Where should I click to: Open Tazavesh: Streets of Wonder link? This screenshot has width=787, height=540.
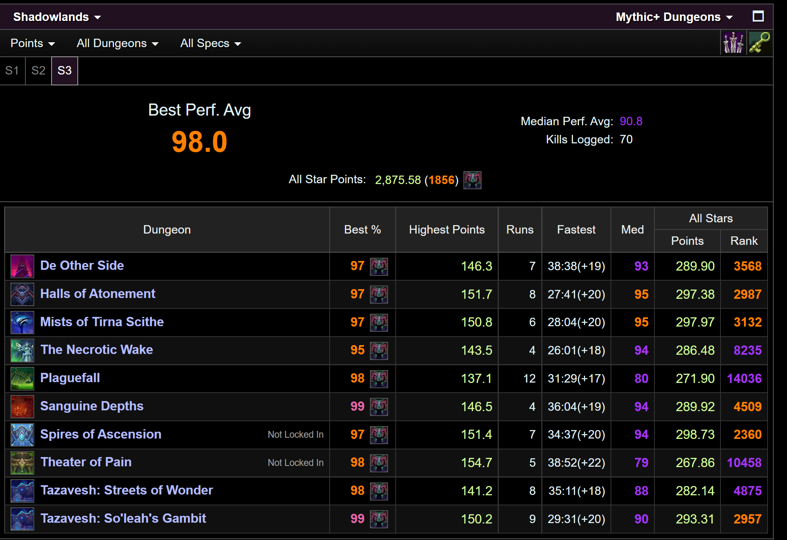pos(127,490)
